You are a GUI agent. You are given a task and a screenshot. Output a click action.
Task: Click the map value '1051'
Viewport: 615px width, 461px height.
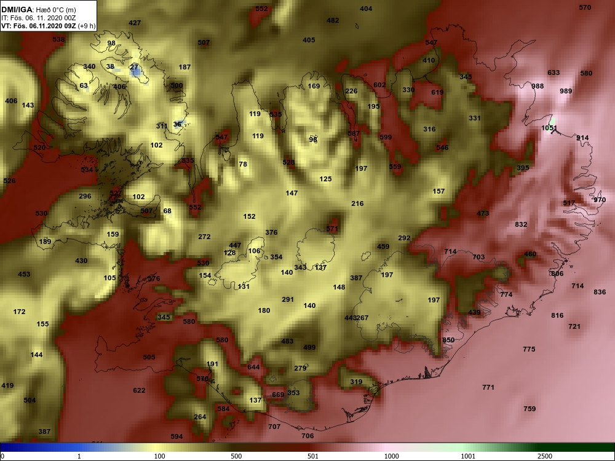point(549,128)
